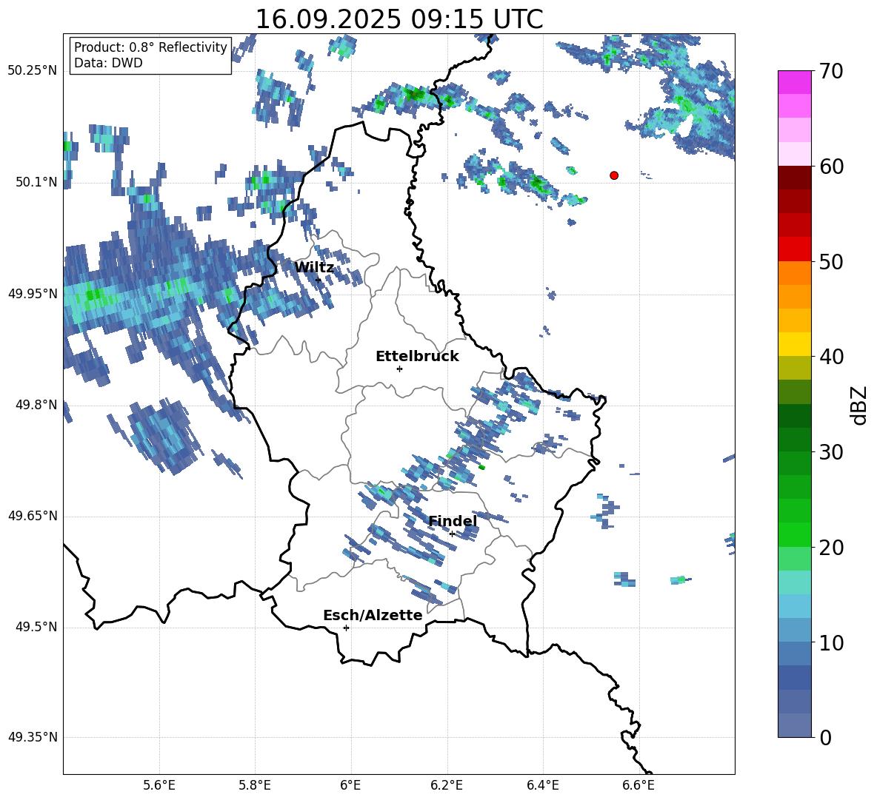Click the 49.35°N latitude label
The width and height of the screenshot is (877, 800).
pyautogui.click(x=33, y=737)
